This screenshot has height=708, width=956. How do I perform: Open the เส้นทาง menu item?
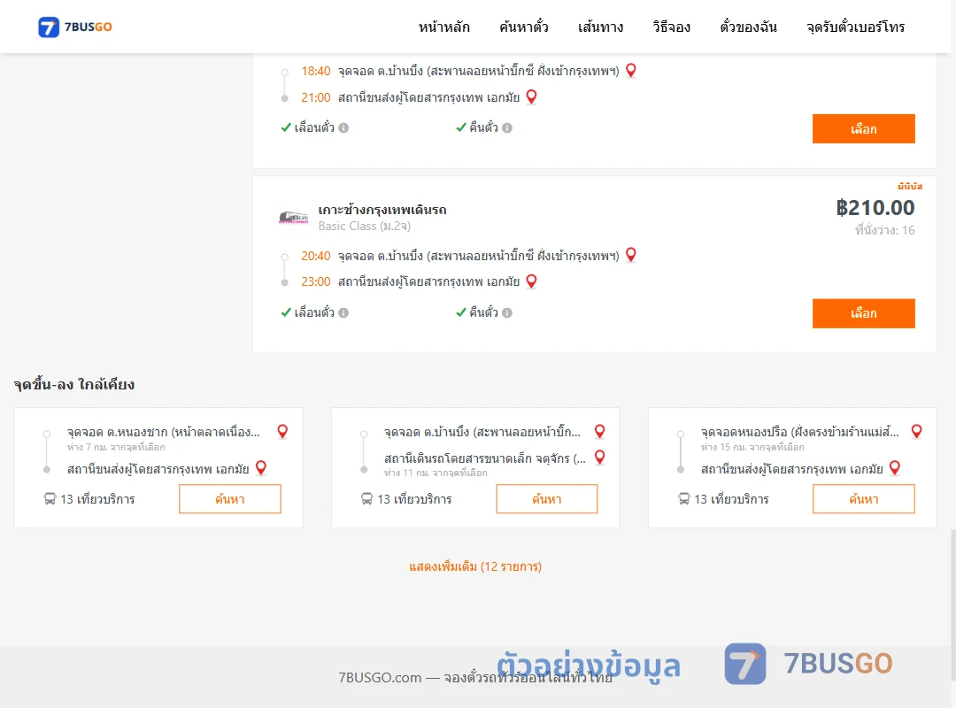coord(600,27)
